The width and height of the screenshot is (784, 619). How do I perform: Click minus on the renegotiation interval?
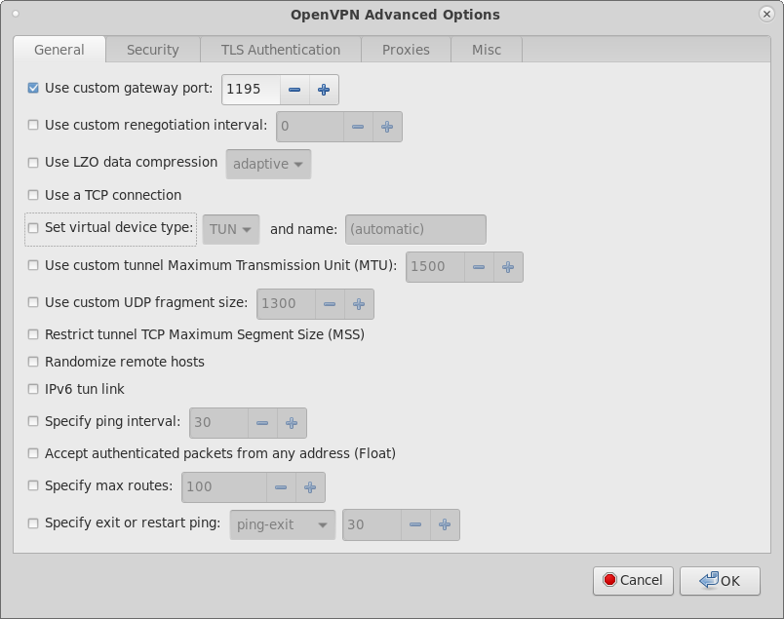click(x=358, y=127)
